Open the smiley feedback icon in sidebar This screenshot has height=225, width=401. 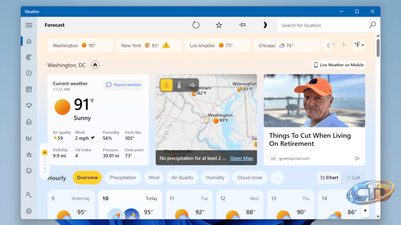pos(29,171)
